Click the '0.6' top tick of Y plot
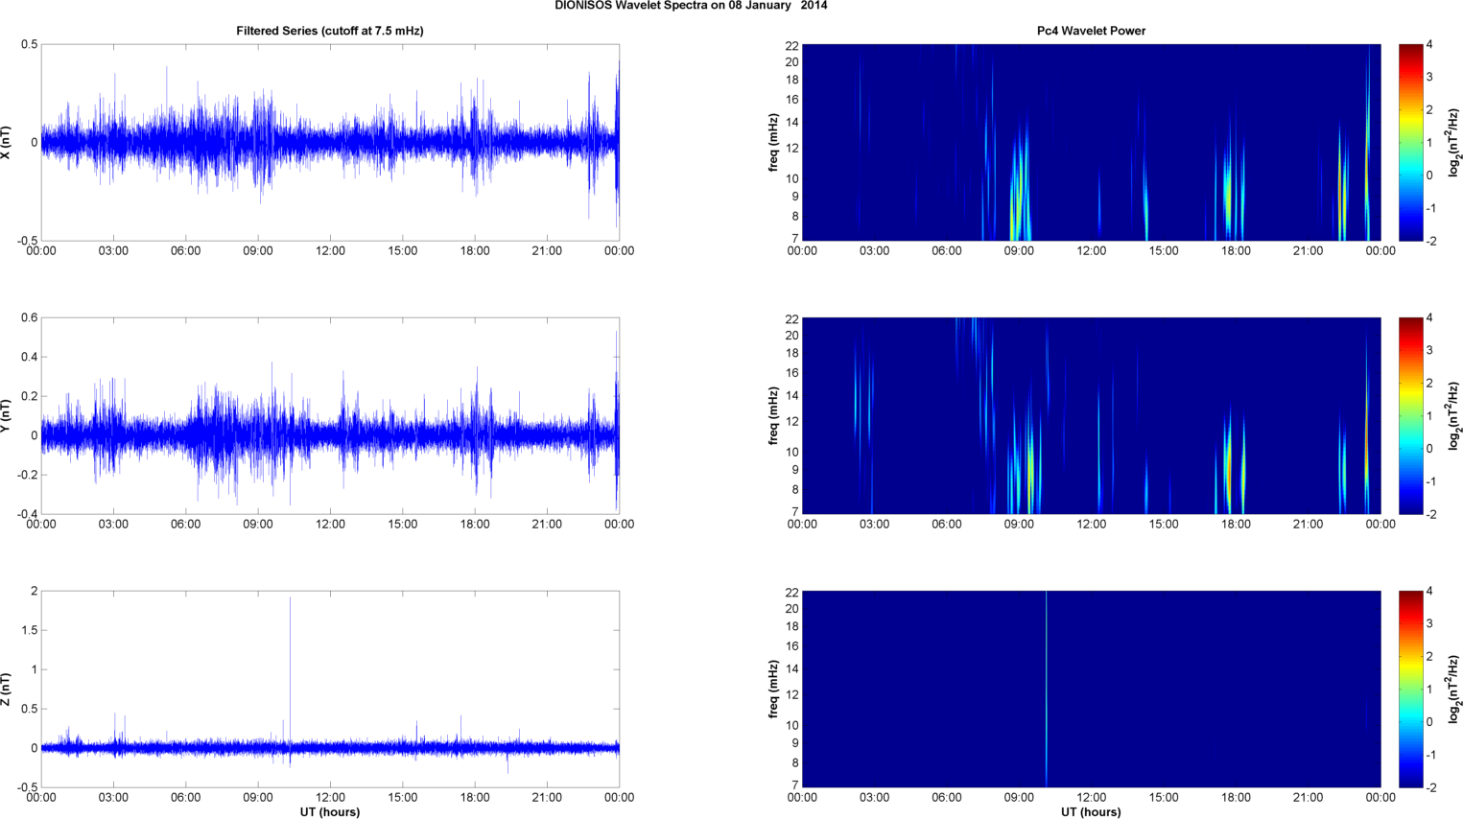This screenshot has height=819, width=1463. tap(29, 318)
